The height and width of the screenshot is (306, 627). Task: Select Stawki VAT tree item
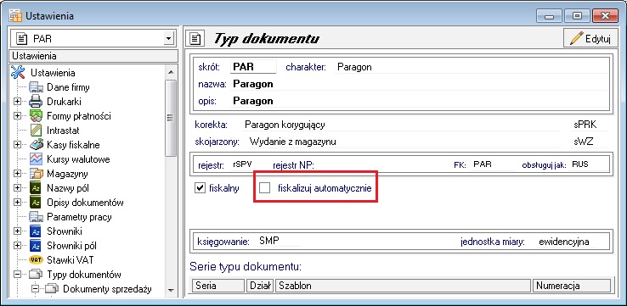70,260
